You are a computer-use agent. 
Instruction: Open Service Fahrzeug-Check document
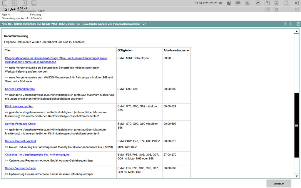21,124
